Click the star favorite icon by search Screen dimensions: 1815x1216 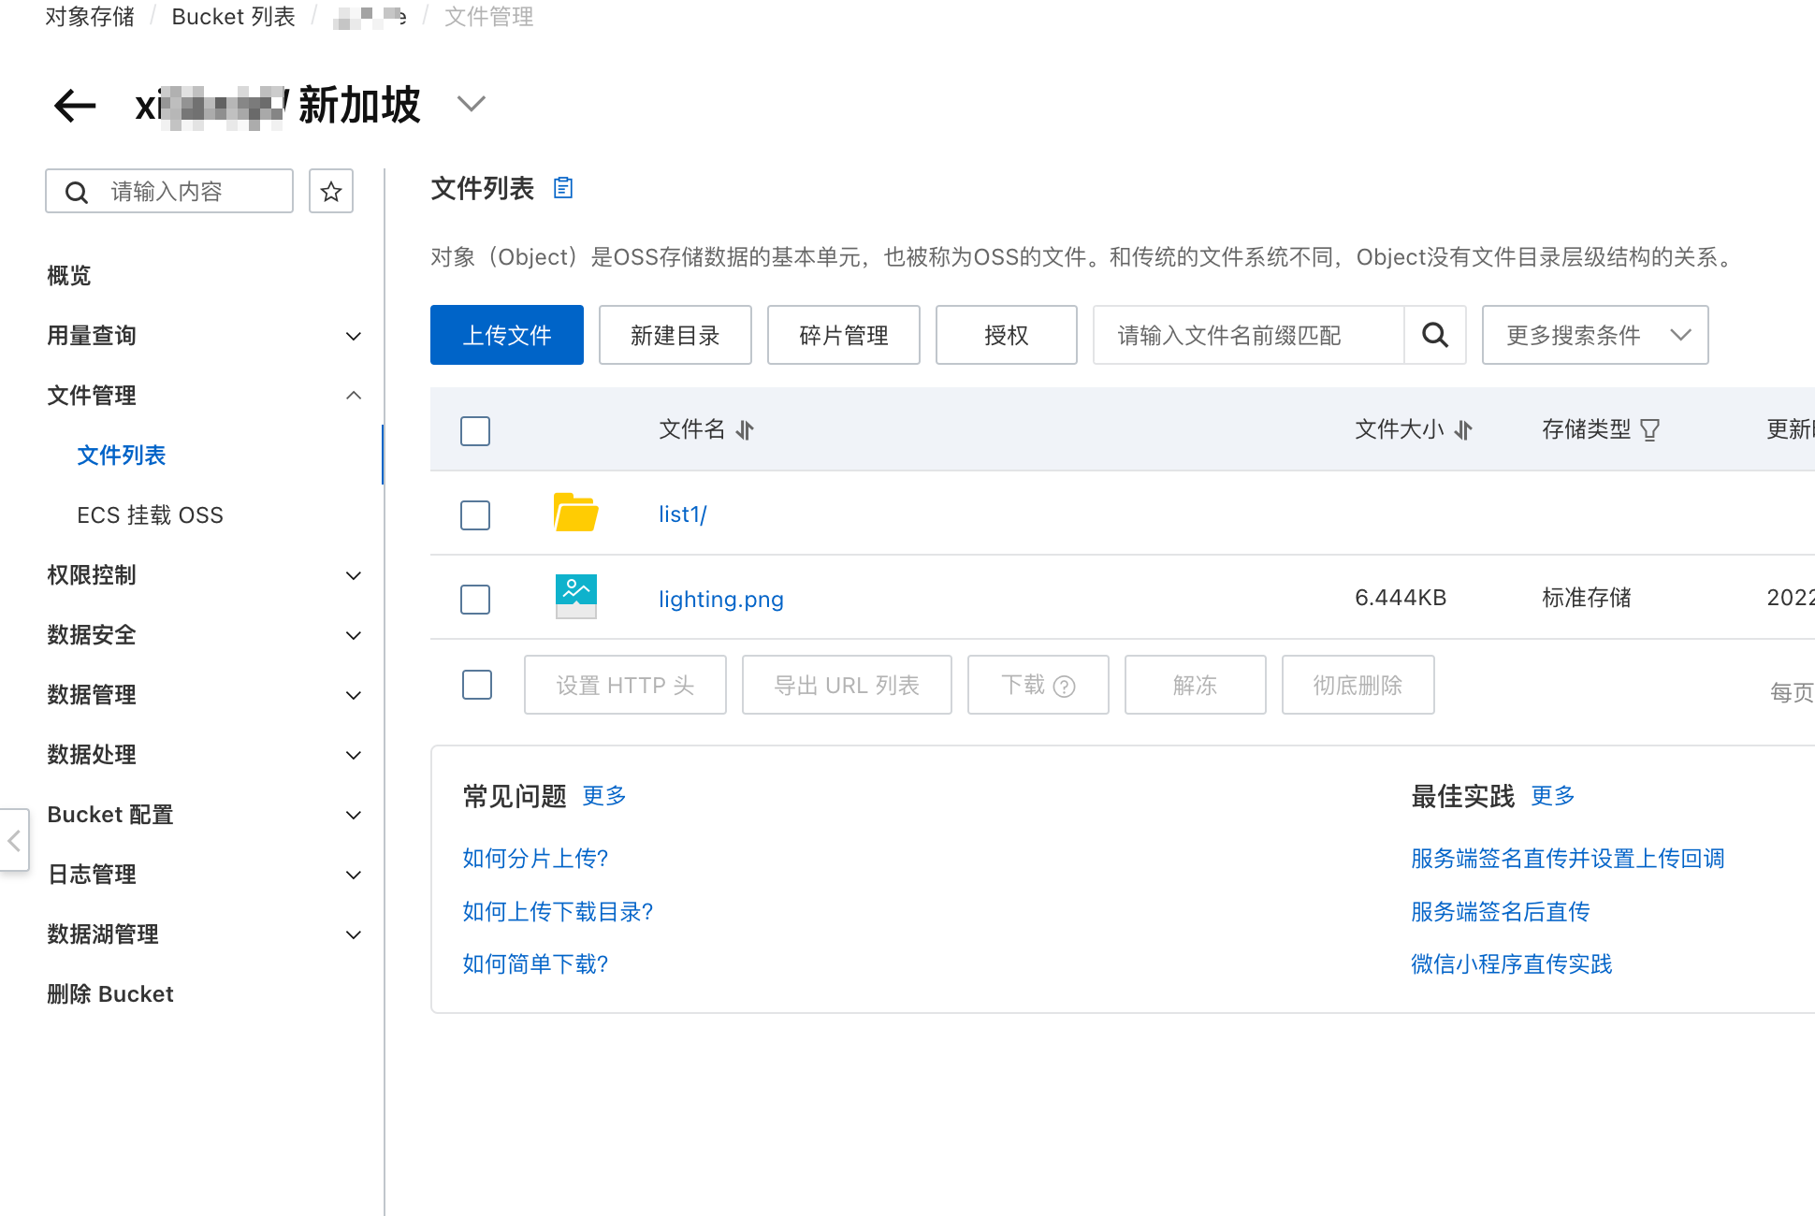pos(330,192)
